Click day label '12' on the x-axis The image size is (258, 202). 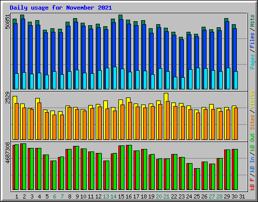[x=98, y=196]
